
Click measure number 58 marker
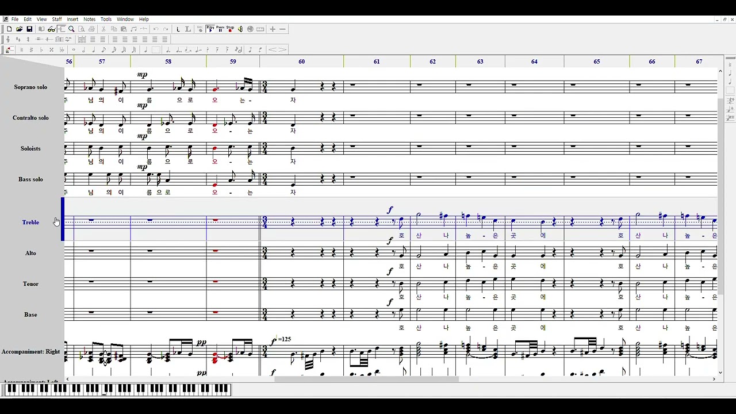click(168, 62)
